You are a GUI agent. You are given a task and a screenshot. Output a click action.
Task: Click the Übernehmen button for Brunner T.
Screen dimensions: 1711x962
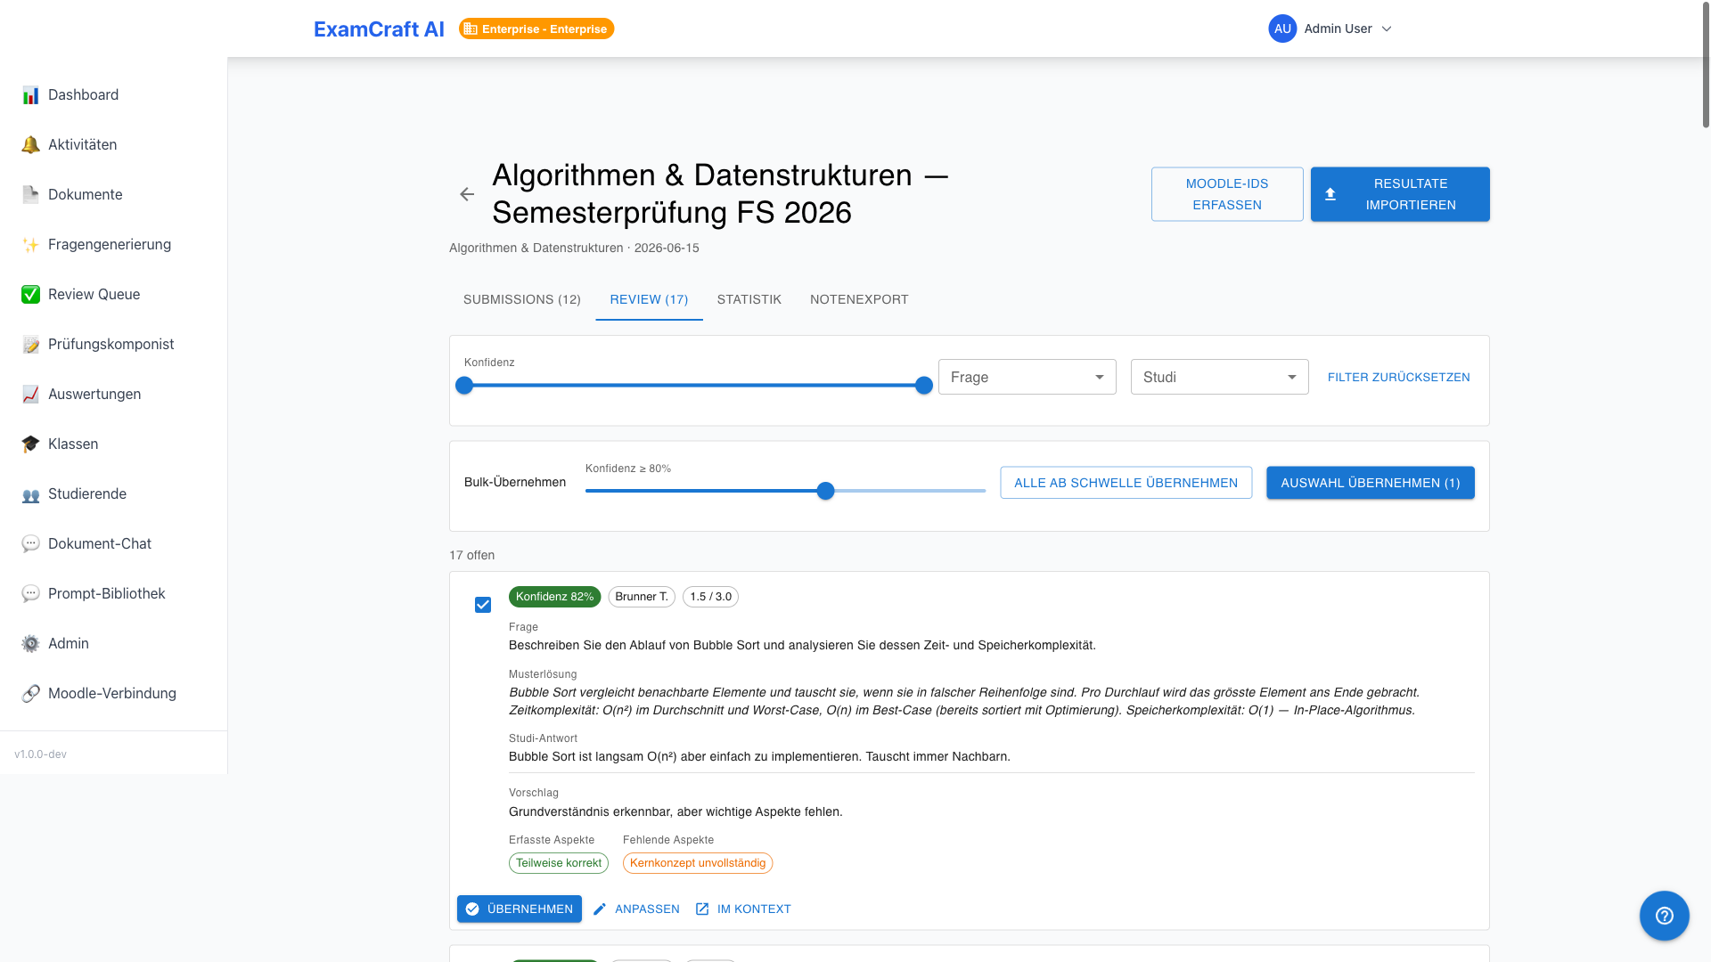point(520,909)
